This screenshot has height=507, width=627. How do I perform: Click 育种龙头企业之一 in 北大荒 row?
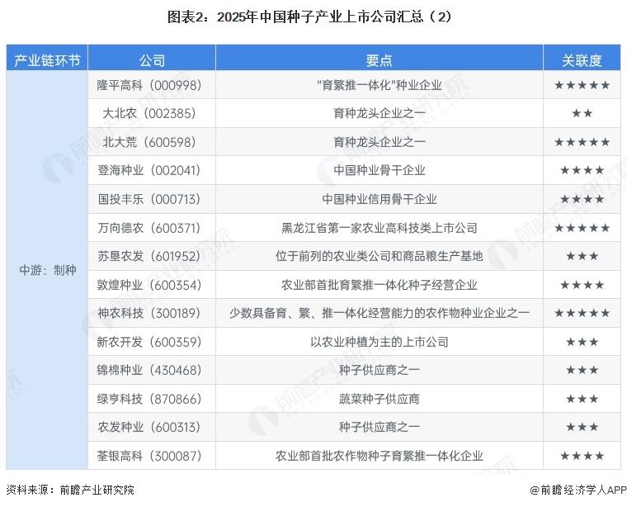379,142
